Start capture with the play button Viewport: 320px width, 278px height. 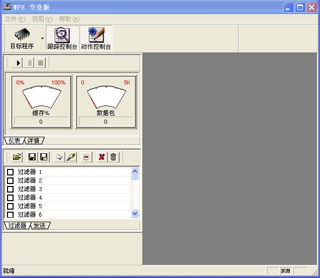click(17, 63)
